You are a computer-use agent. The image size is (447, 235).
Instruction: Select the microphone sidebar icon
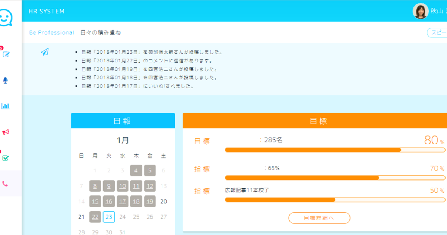(5, 80)
